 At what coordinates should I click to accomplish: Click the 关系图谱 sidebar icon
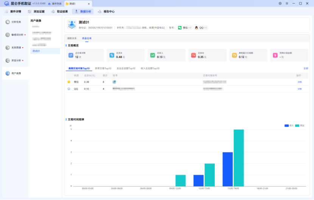[8, 48]
